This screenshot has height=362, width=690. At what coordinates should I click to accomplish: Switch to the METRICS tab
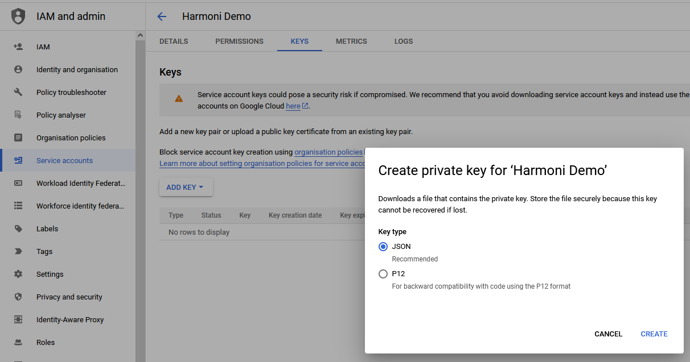pyautogui.click(x=351, y=41)
